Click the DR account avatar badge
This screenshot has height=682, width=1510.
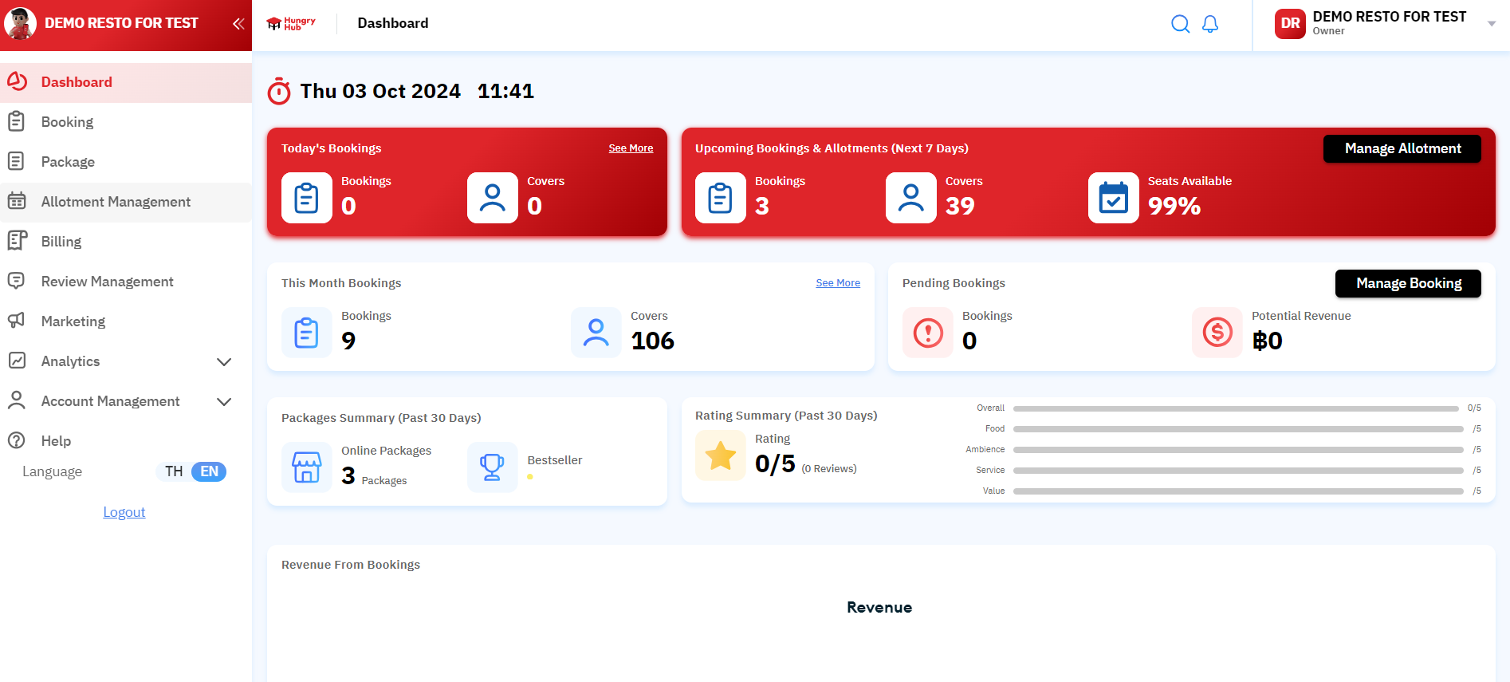coord(1290,24)
